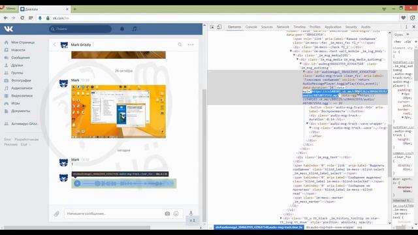Switch to the Network tab
418x235 pixels.
click(x=283, y=27)
